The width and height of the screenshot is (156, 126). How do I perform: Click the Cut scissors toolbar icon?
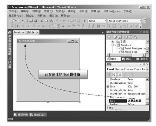click(x=42, y=21)
